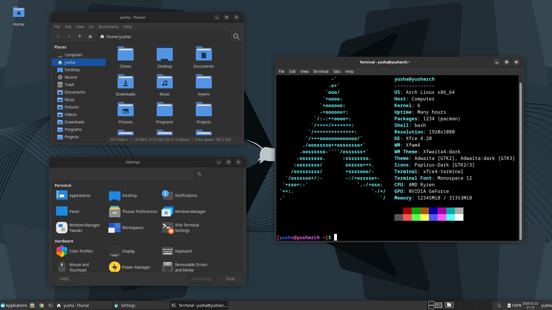The image size is (552, 310).
Task: Switch to yusha - Thunar taskbar button
Action: tap(84, 305)
